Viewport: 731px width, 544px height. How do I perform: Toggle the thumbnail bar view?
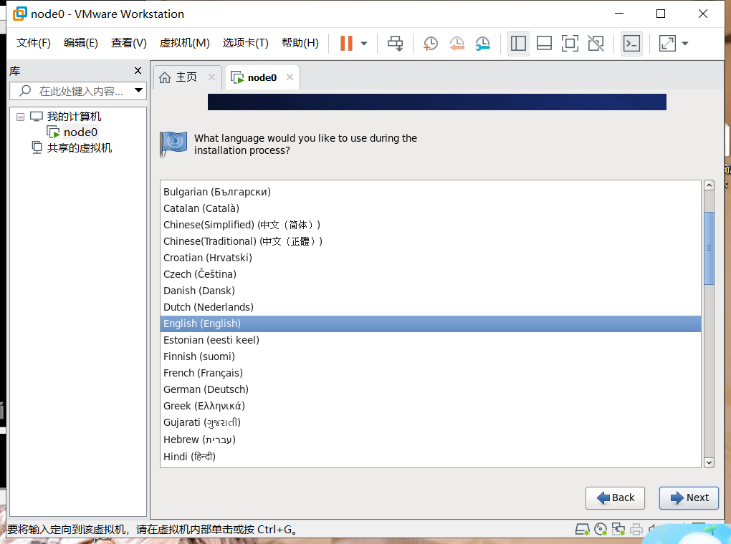544,44
